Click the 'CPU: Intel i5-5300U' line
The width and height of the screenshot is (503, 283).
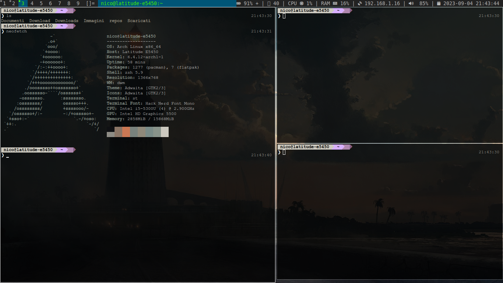tap(151, 109)
